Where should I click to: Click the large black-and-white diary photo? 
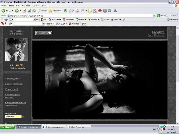pos(100,80)
